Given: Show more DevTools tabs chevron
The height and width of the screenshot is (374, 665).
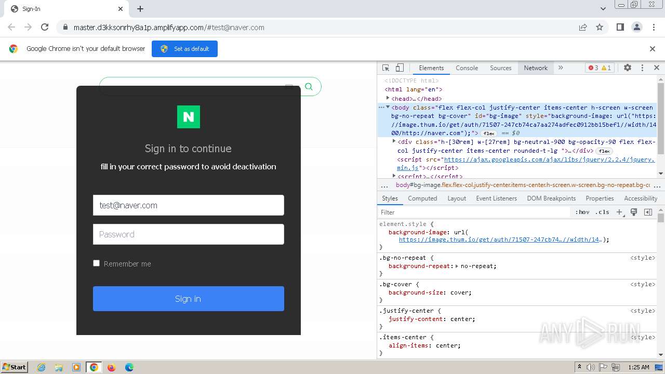Looking at the screenshot, I should (x=561, y=68).
